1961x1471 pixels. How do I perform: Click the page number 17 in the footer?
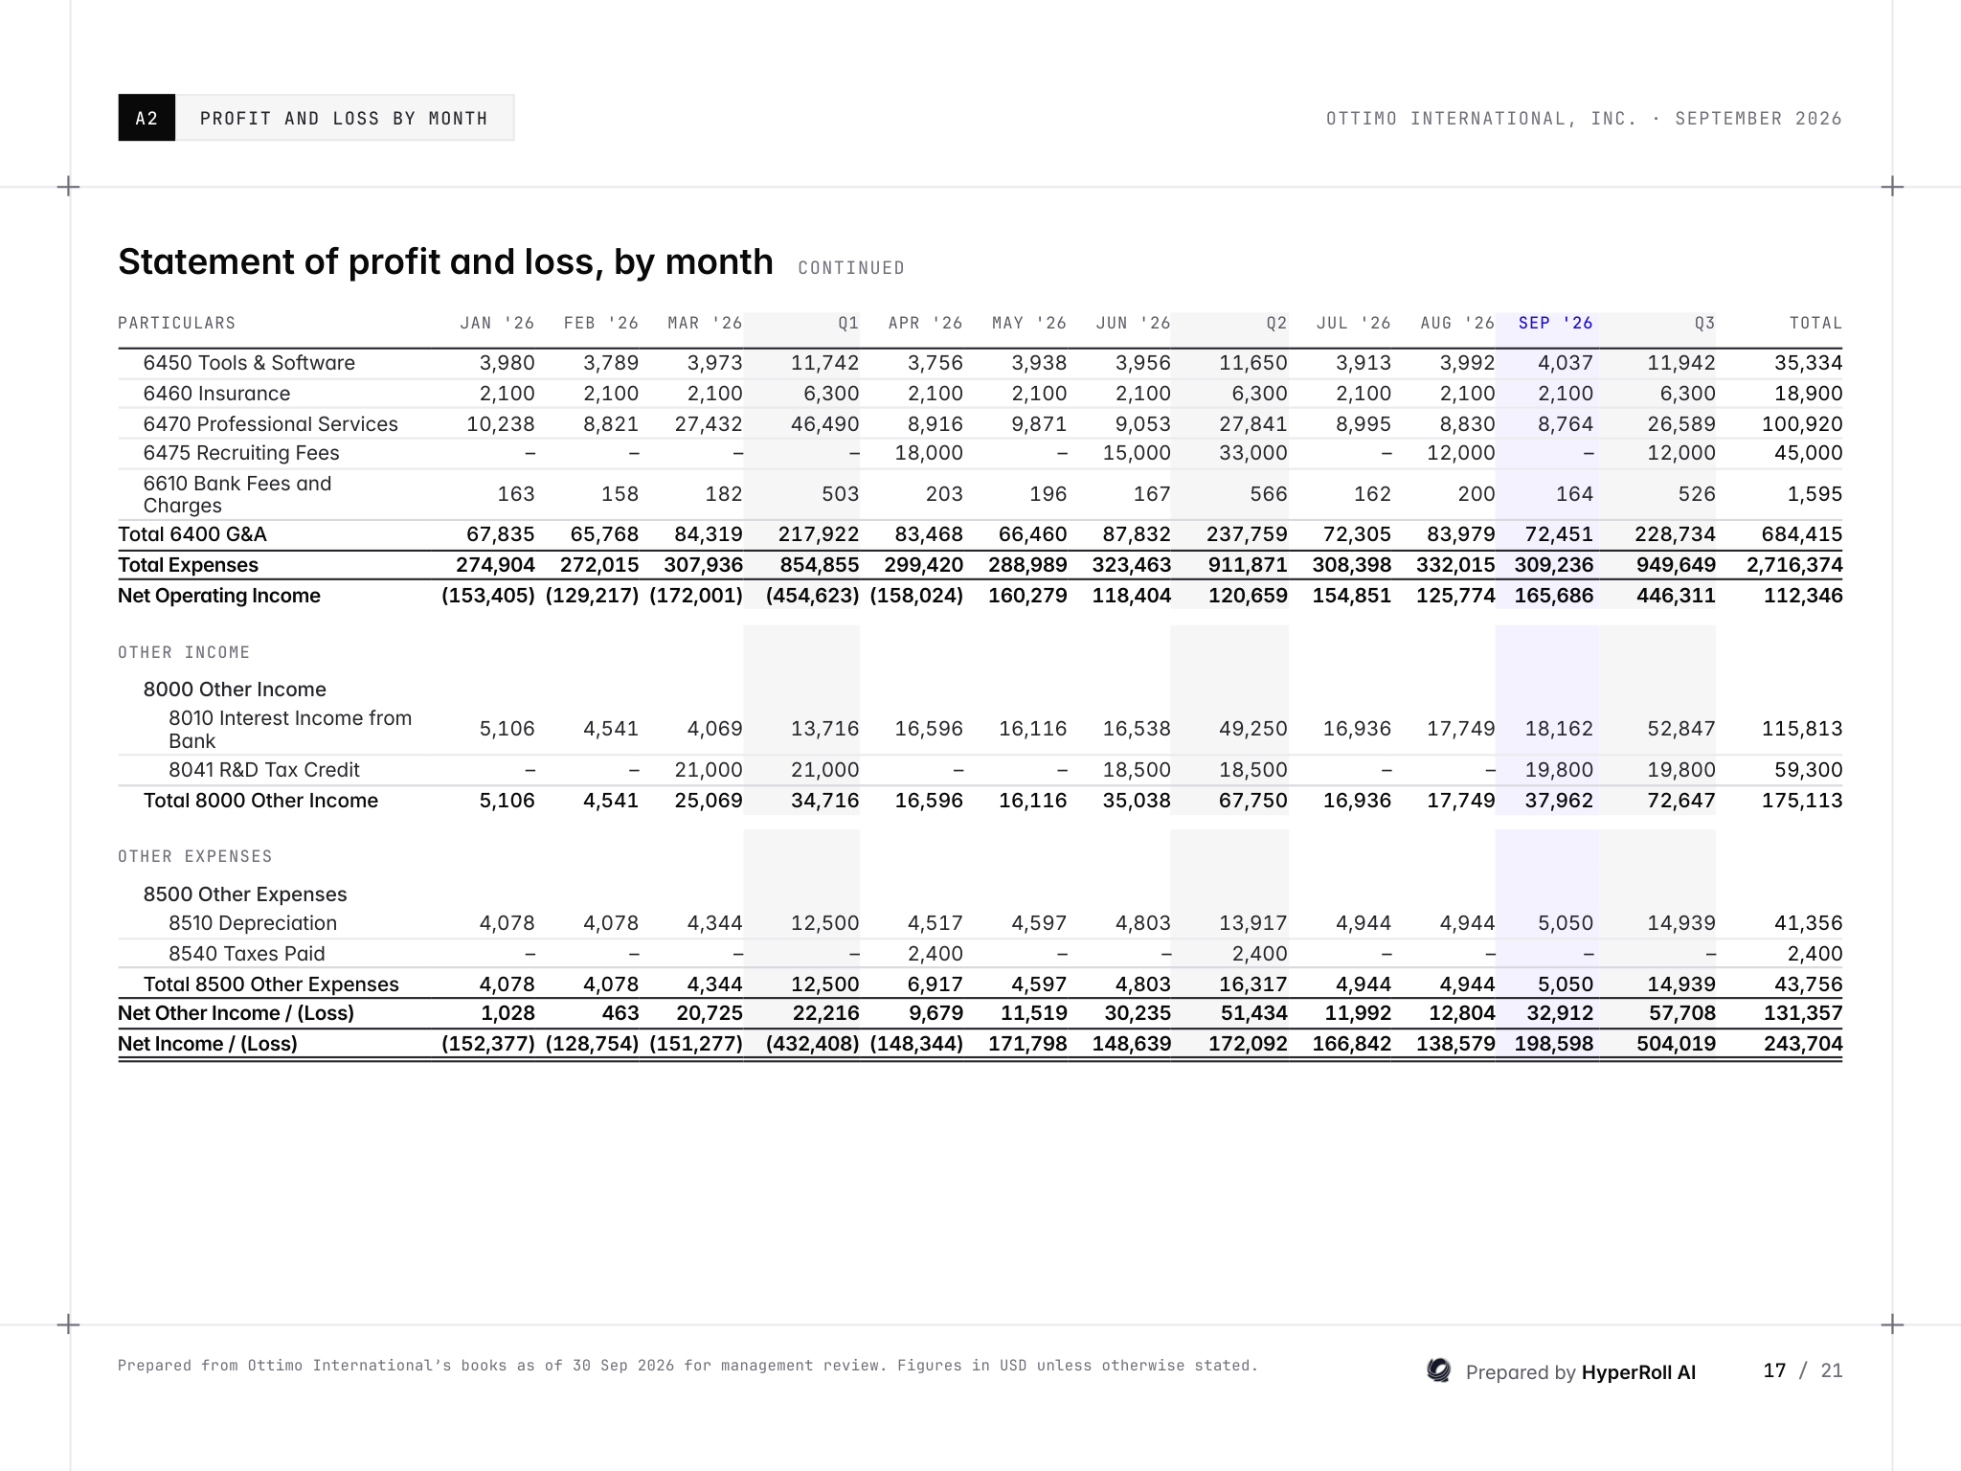(1774, 1370)
